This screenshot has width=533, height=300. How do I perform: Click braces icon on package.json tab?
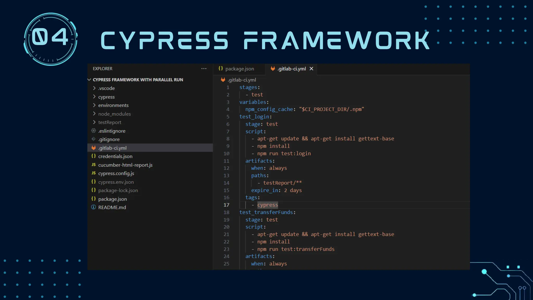click(x=221, y=68)
